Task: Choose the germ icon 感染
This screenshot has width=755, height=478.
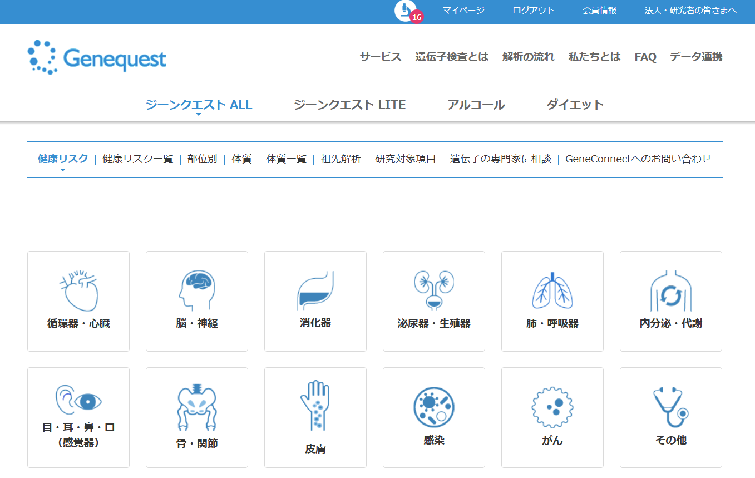Action: 434,407
